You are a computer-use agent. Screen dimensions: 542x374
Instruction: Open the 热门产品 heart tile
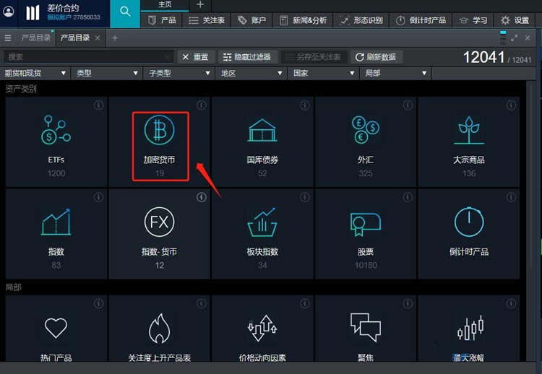point(56,329)
